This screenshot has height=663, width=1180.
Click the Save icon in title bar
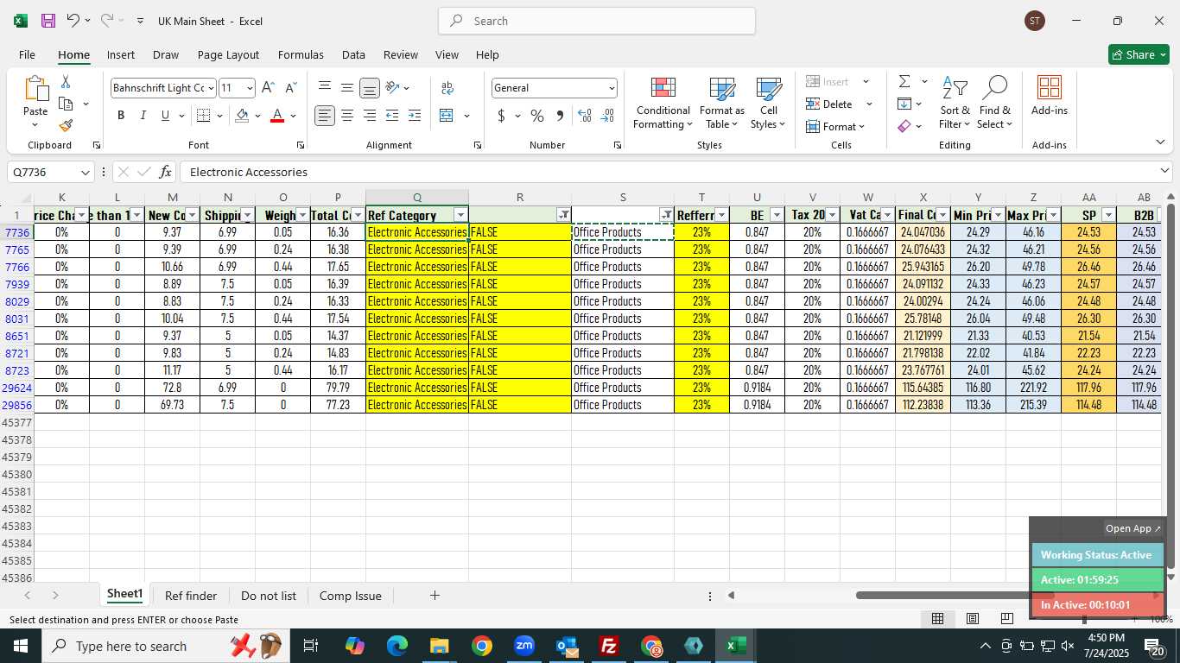tap(48, 21)
